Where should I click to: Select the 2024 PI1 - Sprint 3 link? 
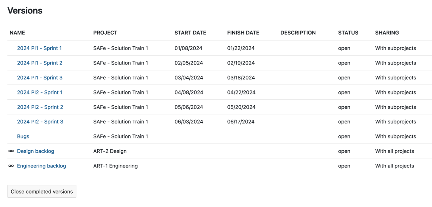pos(40,78)
